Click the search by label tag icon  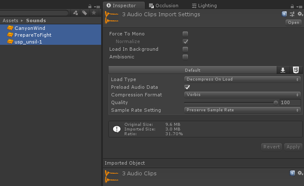coord(85,13)
